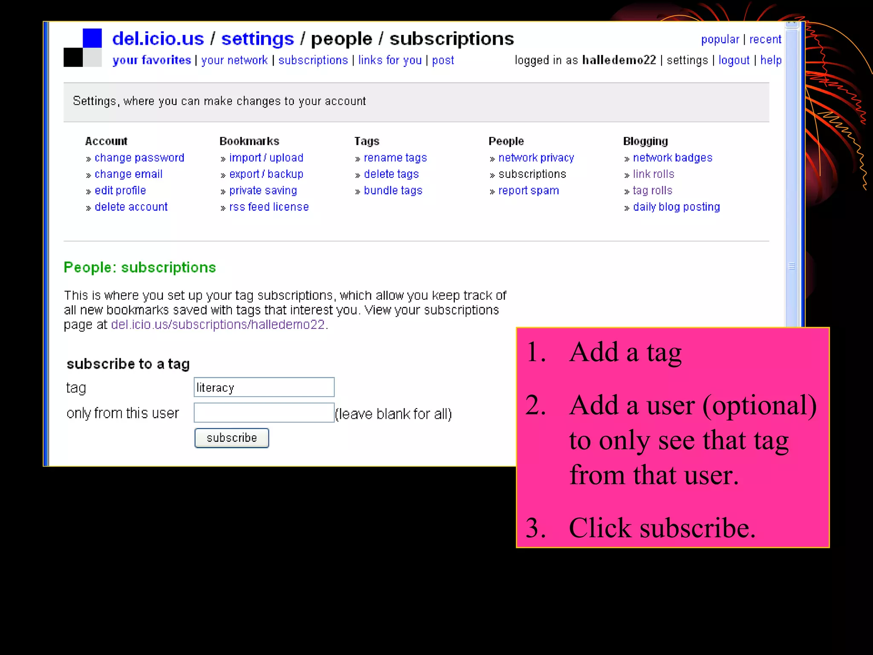
Task: Open 'link rolls' under Blogging
Action: click(653, 174)
